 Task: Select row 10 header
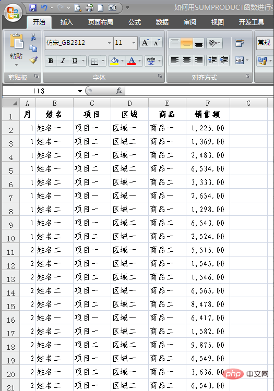pos(11,236)
